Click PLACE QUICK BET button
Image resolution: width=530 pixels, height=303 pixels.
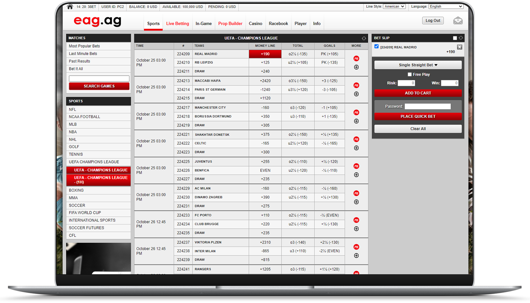(418, 117)
